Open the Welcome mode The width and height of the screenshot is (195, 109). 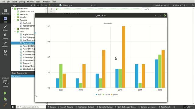[5, 12]
